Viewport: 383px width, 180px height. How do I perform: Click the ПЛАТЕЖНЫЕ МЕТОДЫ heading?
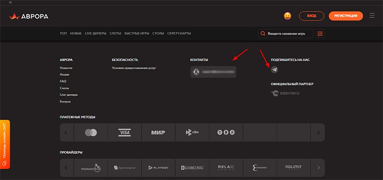[78, 117]
